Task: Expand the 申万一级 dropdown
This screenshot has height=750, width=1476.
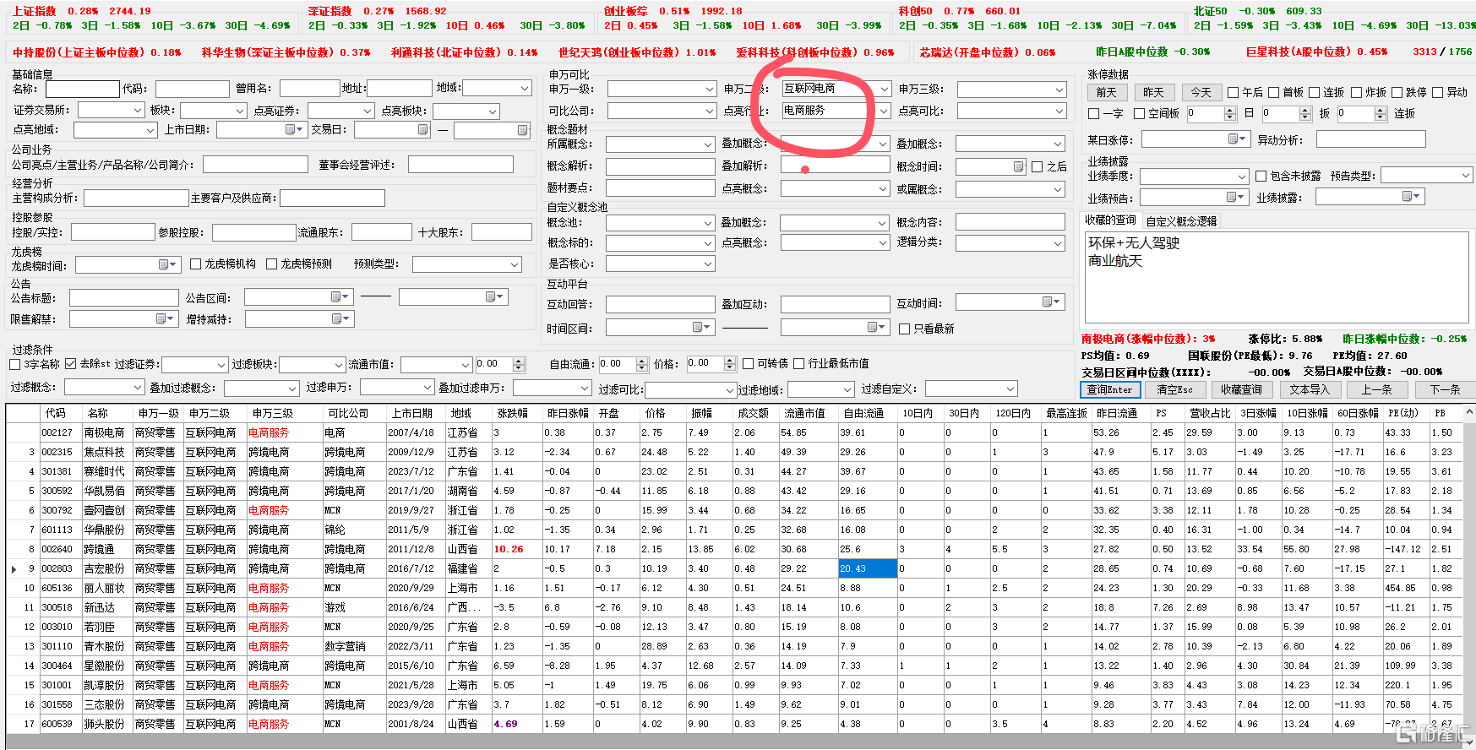Action: 710,89
